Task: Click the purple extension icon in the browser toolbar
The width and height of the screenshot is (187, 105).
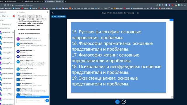Action: tap(169, 5)
